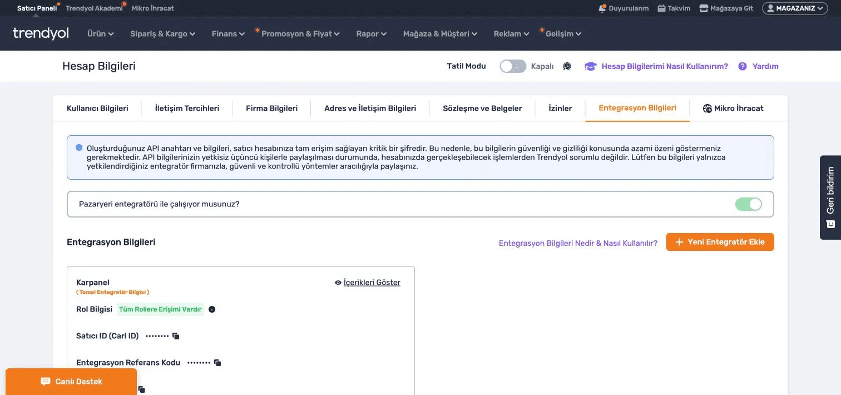This screenshot has height=395, width=841.
Task: Open Adres ve İletişim Bilgileri tab
Action: pos(370,108)
